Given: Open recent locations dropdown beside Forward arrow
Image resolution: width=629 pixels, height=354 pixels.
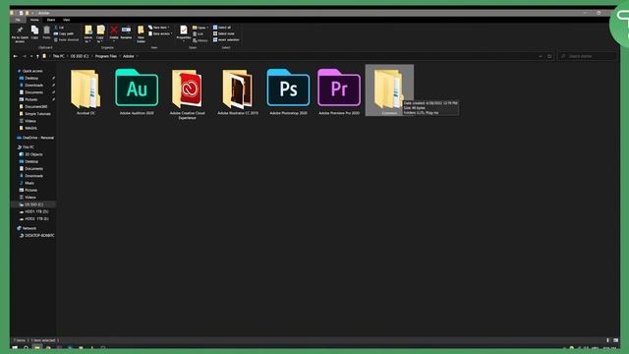Looking at the screenshot, I should (31, 56).
